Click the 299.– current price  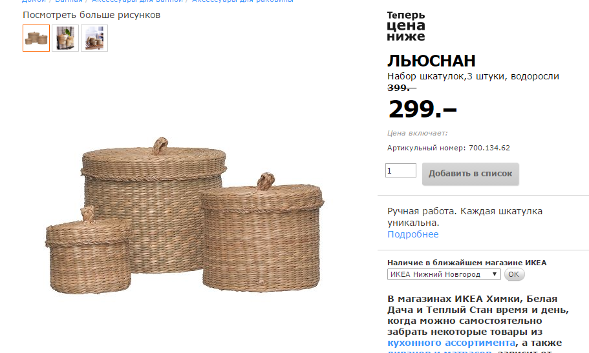tap(422, 109)
